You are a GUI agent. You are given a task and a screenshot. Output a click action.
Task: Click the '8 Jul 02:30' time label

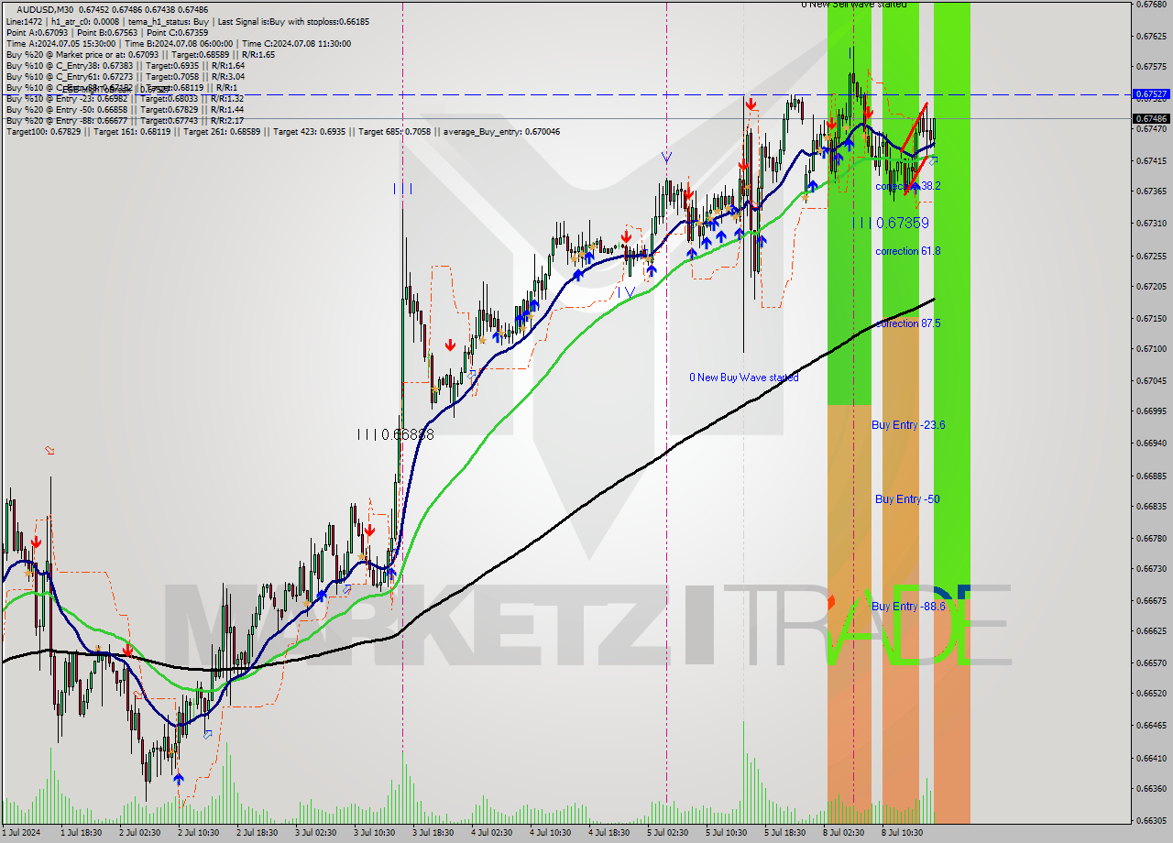pos(842,833)
